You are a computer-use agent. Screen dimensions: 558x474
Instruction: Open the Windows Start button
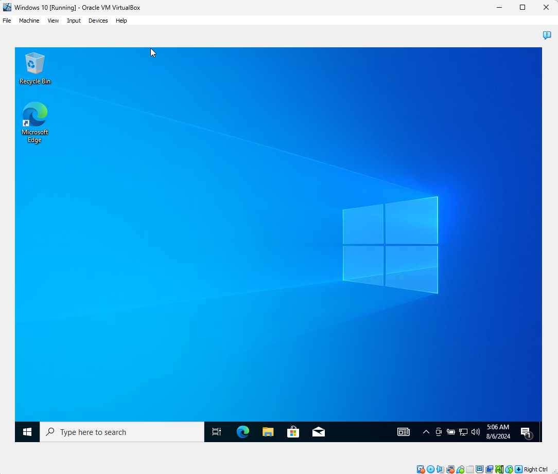click(x=27, y=432)
